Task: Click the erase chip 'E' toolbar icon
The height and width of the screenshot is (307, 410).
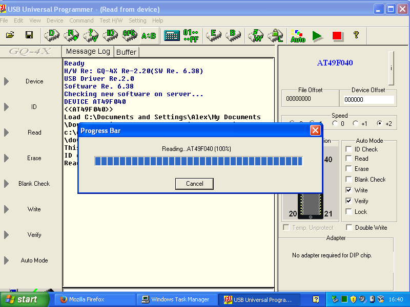Action: 213,35
